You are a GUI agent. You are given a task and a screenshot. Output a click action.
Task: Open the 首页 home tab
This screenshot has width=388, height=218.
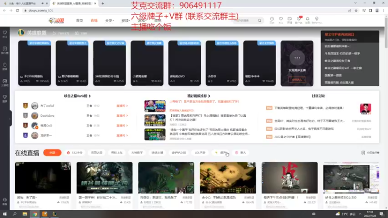click(x=80, y=20)
